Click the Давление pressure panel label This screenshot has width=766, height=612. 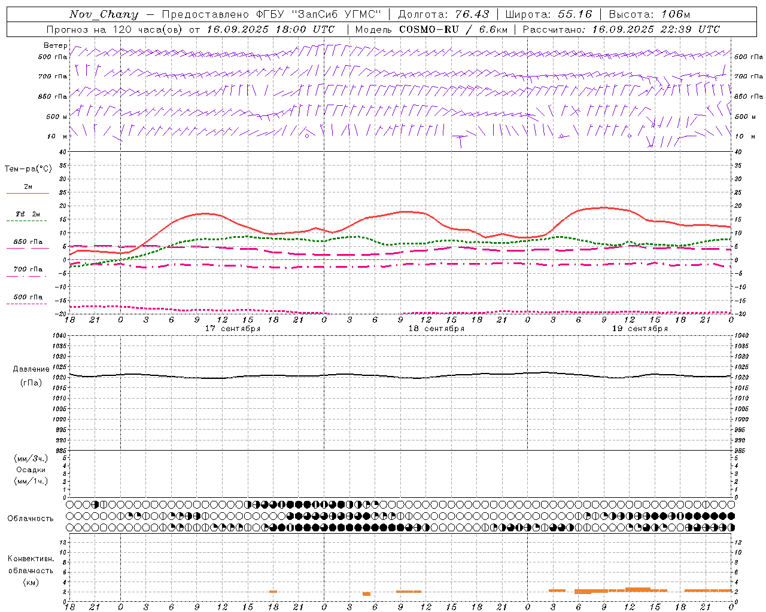[x=31, y=369]
